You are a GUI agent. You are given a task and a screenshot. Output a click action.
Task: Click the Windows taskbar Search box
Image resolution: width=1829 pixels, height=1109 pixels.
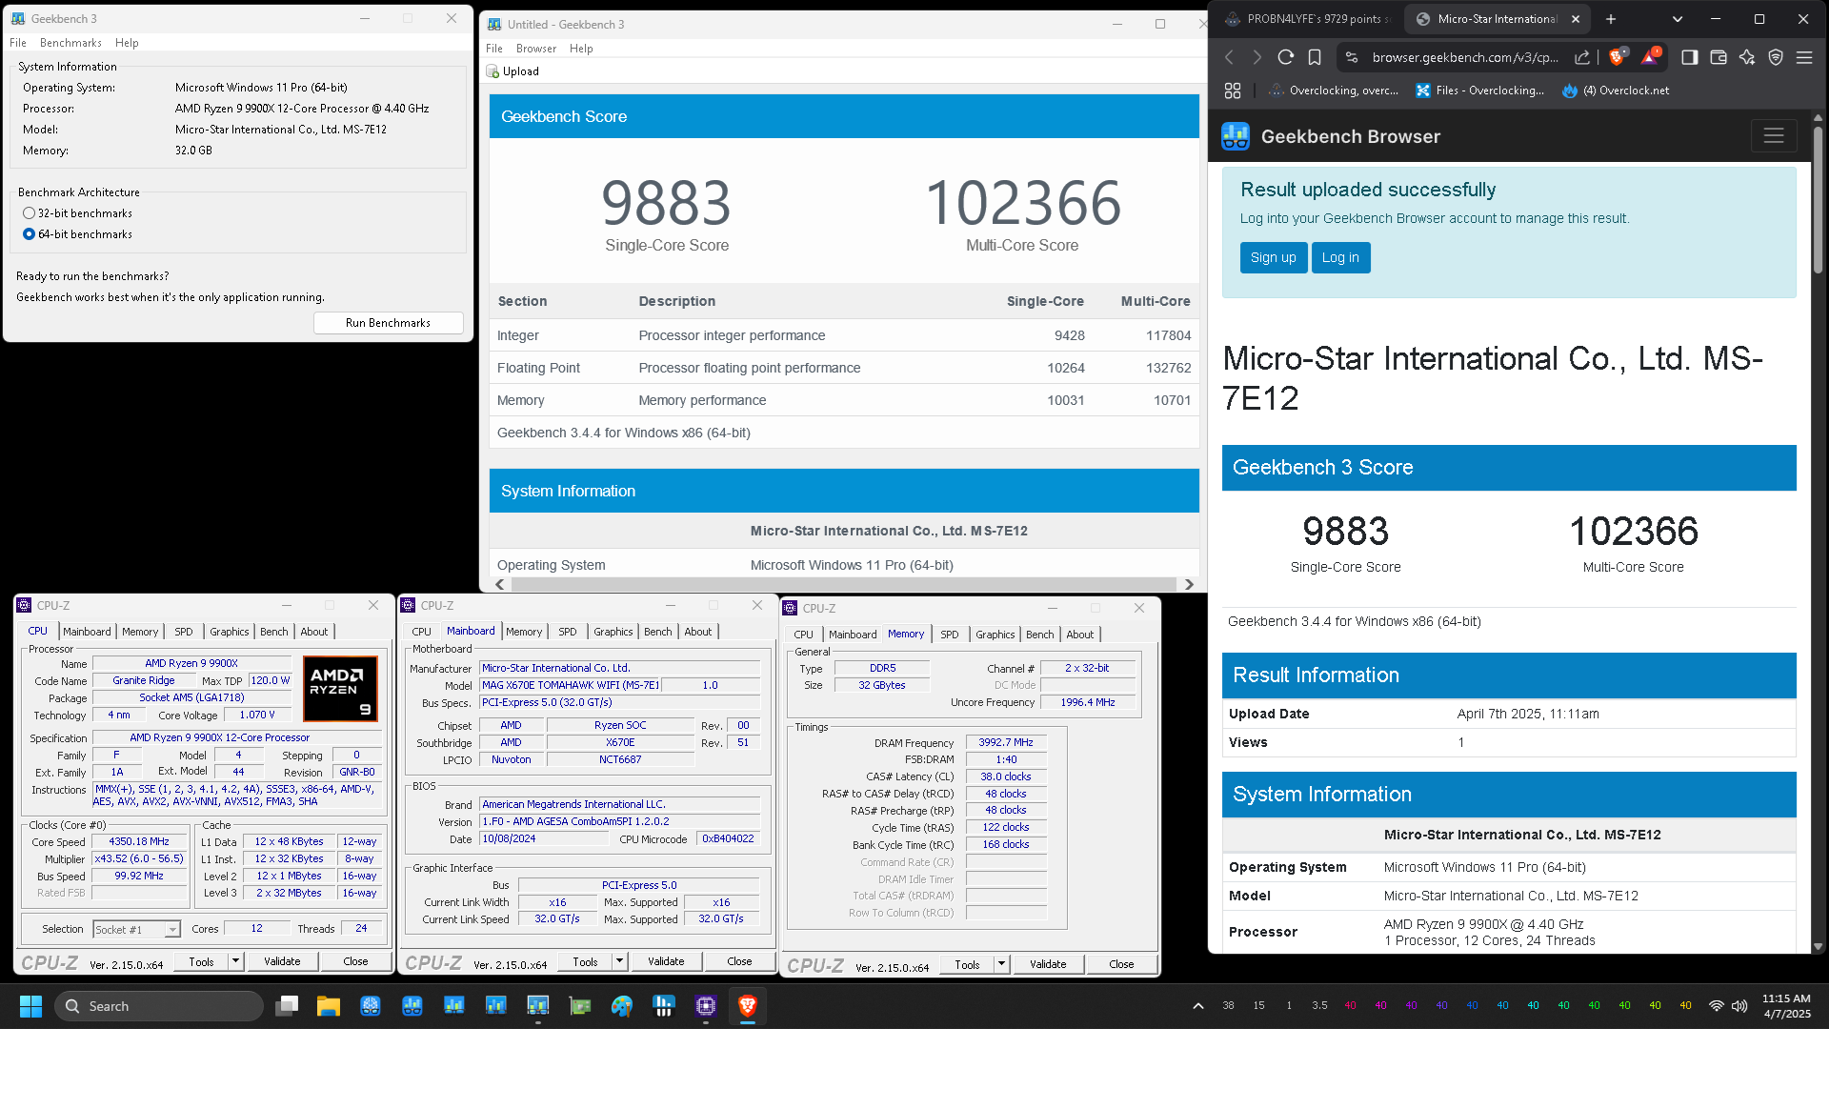coord(159,1005)
